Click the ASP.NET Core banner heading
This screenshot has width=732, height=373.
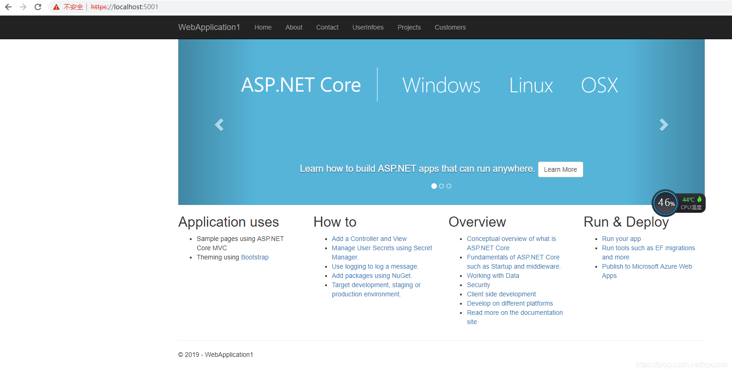301,85
